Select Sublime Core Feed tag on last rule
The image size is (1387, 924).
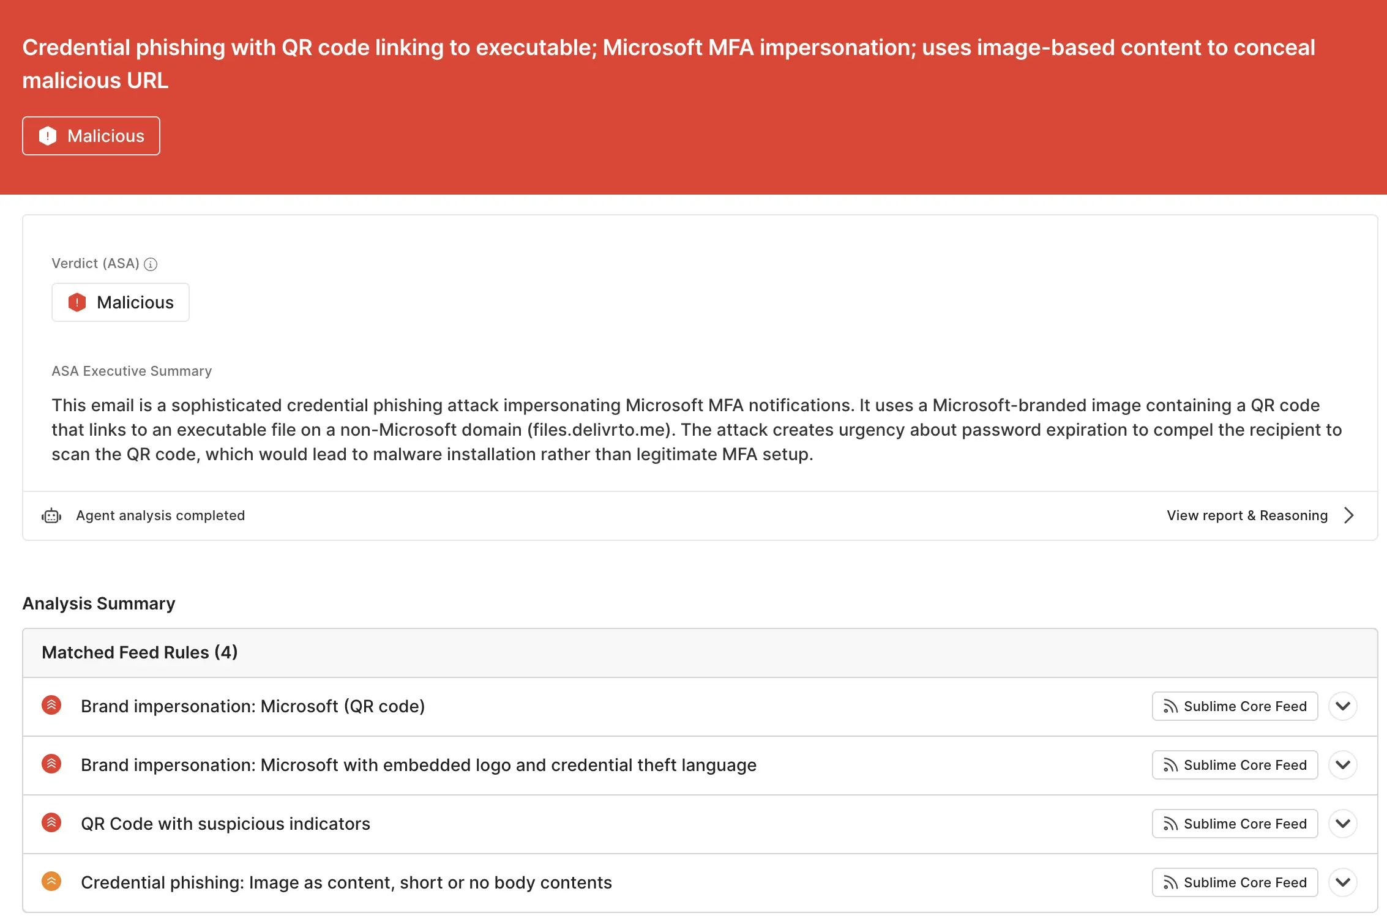tap(1235, 882)
